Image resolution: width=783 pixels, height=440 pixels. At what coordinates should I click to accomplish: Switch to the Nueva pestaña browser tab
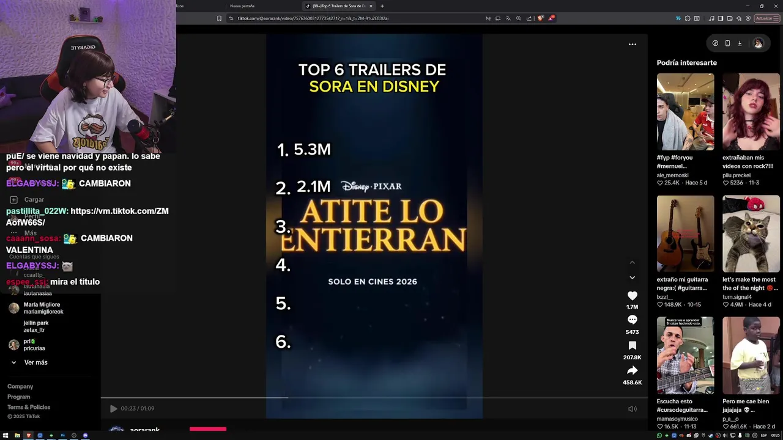[x=242, y=6]
